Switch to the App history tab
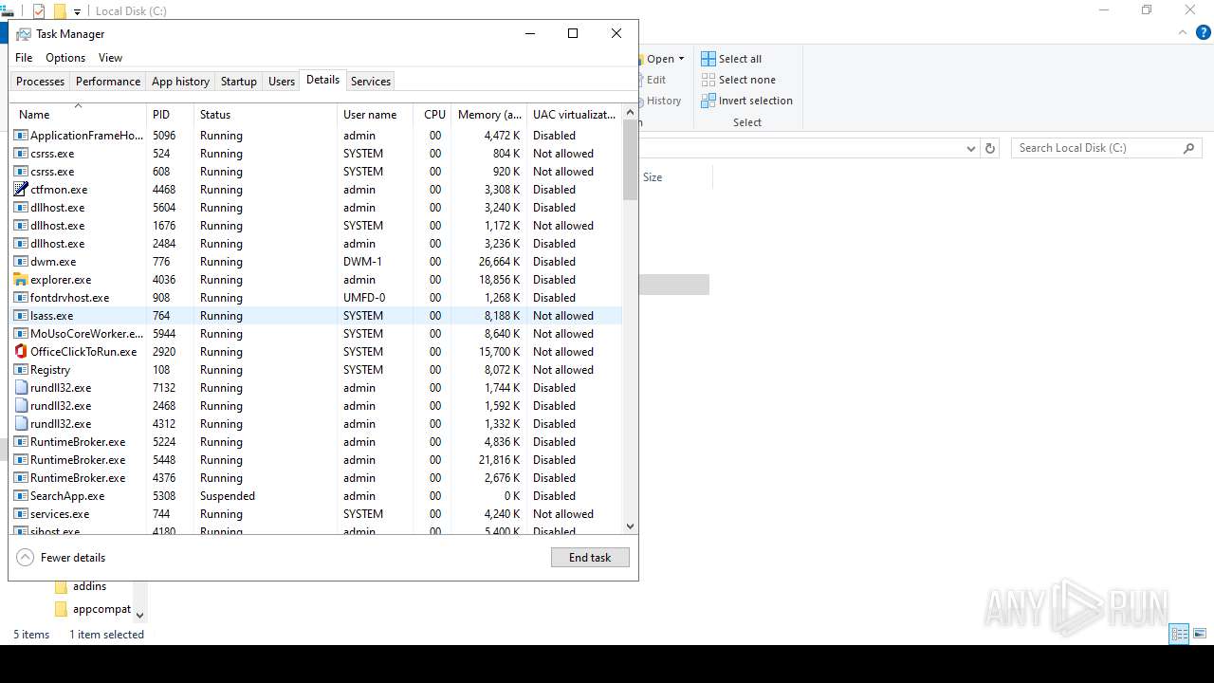 tap(180, 82)
